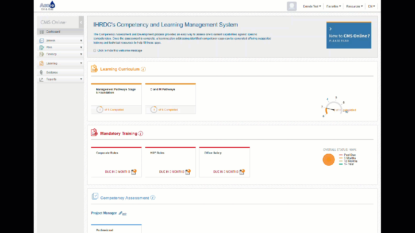Click the progress ring on O and M Pathways card
The height and width of the screenshot is (233, 415).
pos(154,110)
